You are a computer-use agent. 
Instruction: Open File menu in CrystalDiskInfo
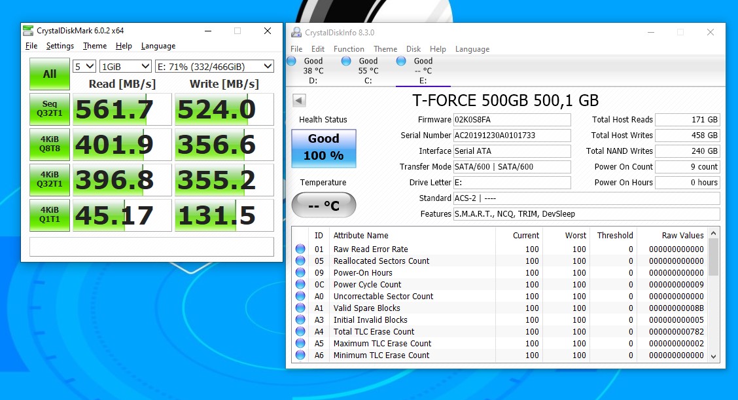[x=296, y=49]
